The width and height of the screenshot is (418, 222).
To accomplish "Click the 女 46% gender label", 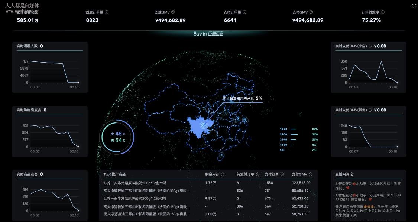I will tap(118, 134).
